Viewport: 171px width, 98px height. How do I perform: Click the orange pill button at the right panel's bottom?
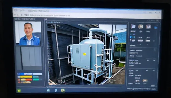tap(145, 81)
